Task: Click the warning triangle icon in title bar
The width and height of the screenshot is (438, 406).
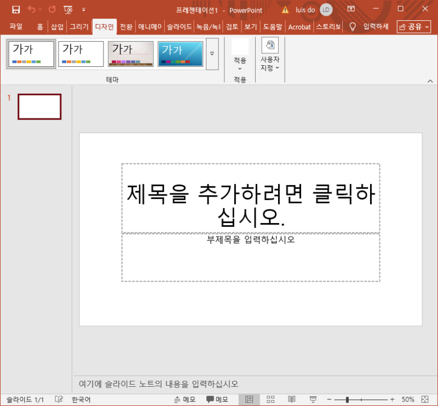Action: [285, 10]
